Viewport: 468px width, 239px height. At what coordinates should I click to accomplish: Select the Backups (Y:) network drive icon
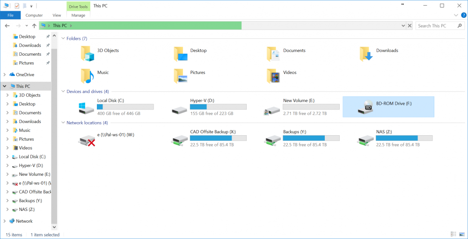272,140
